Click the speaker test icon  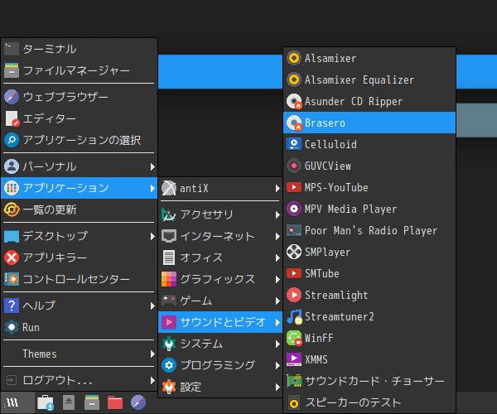coord(294,403)
